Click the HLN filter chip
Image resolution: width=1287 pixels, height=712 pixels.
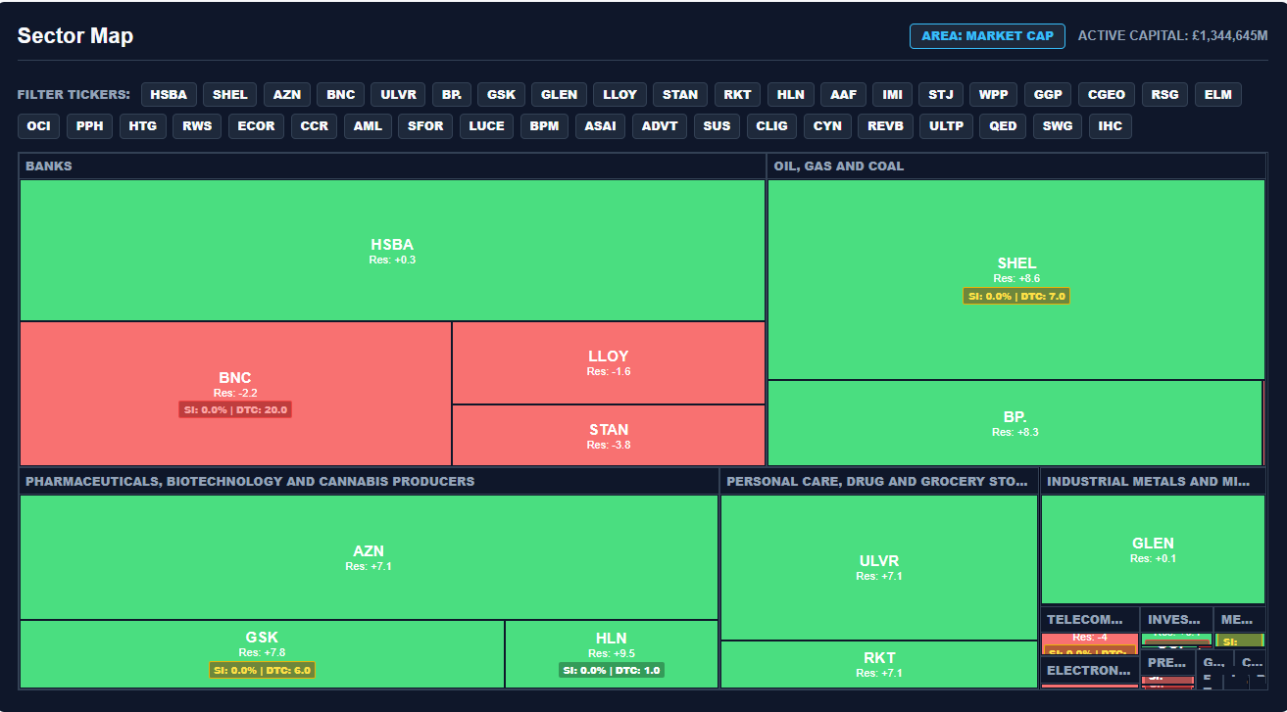pos(791,95)
